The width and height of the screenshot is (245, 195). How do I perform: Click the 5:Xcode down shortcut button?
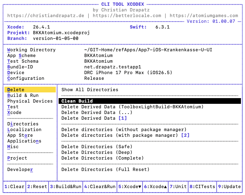pyautogui.click(x=130, y=186)
